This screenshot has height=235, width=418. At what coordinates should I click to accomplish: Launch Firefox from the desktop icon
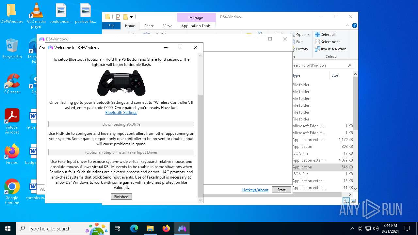pos(12,154)
